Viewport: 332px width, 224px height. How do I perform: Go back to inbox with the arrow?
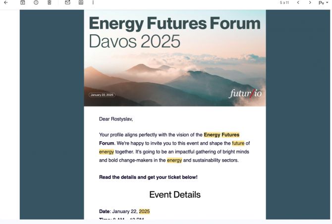6,2
